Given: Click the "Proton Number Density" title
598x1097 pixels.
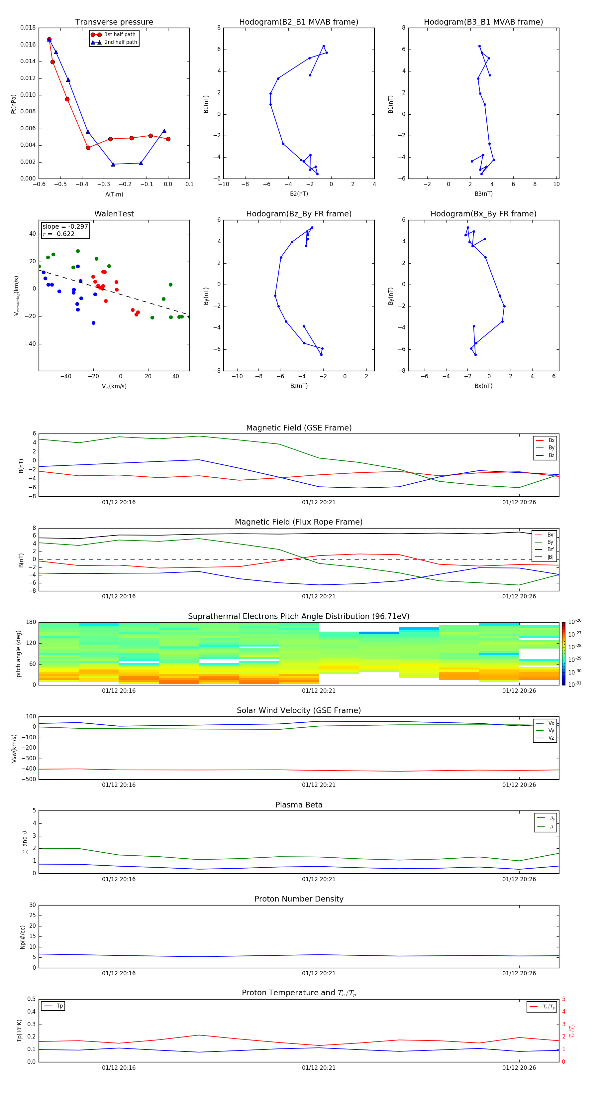Looking at the screenshot, I should click(299, 899).
